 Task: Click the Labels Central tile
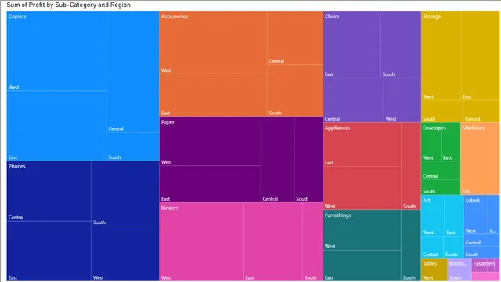tap(482, 240)
